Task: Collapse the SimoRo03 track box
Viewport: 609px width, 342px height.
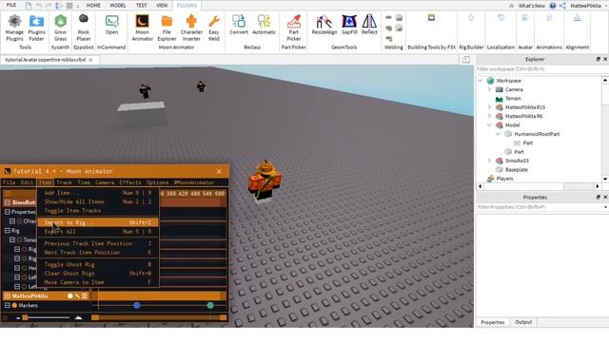Action: click(7, 202)
